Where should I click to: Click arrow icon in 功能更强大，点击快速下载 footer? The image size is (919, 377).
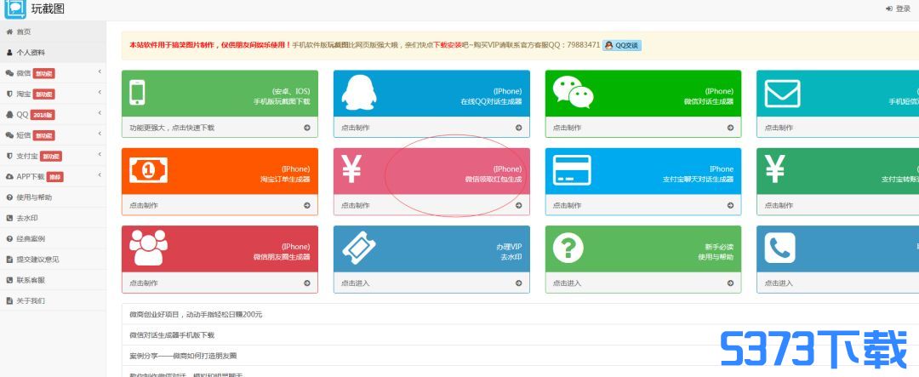pos(307,128)
